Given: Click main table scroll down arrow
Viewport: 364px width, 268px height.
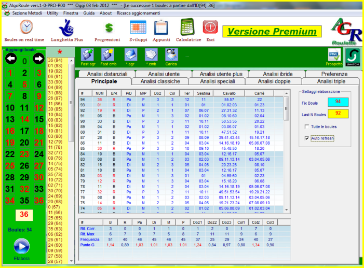Looking at the screenshot, I should [287, 209].
